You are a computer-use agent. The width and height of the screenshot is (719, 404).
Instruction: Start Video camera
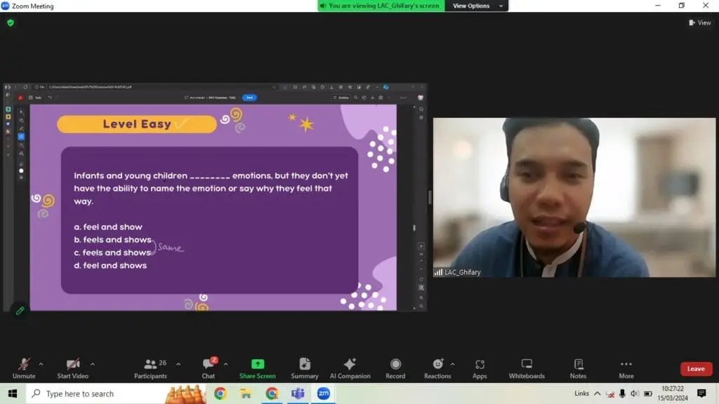(73, 368)
